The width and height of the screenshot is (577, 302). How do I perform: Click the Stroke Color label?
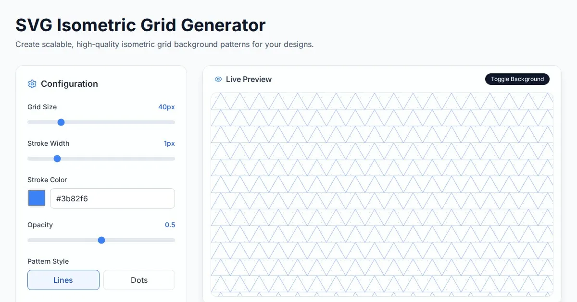pyautogui.click(x=47, y=180)
